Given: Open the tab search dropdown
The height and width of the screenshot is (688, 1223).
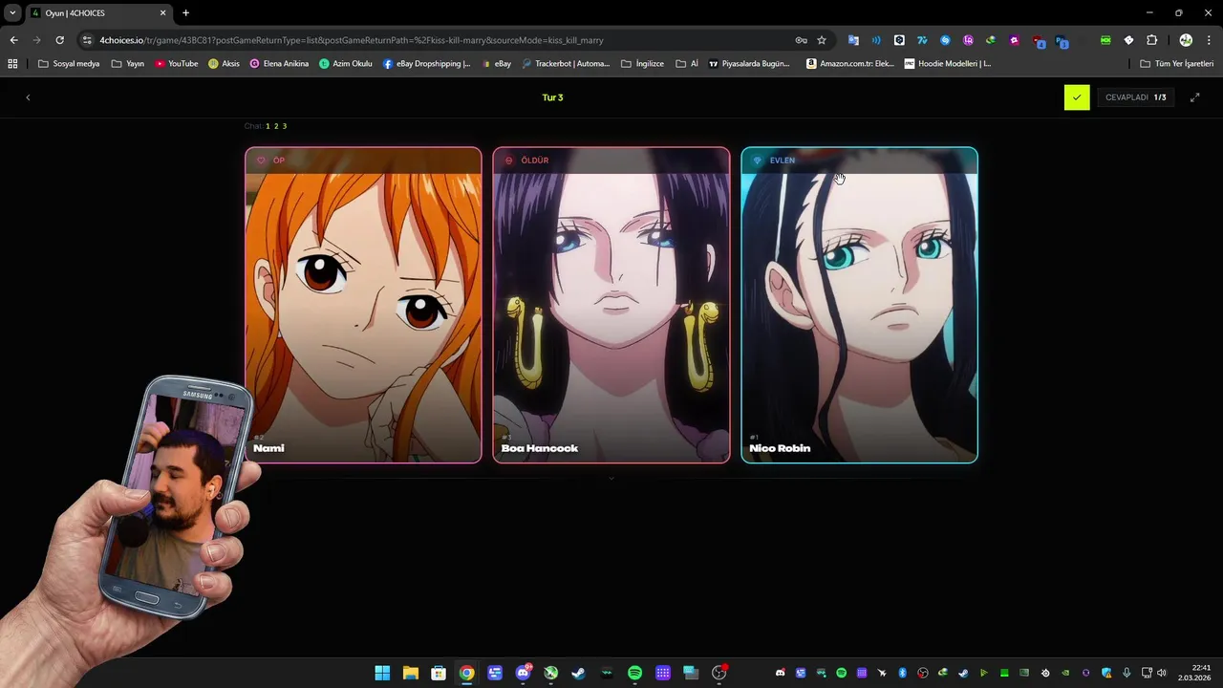Looking at the screenshot, I should 12,13.
